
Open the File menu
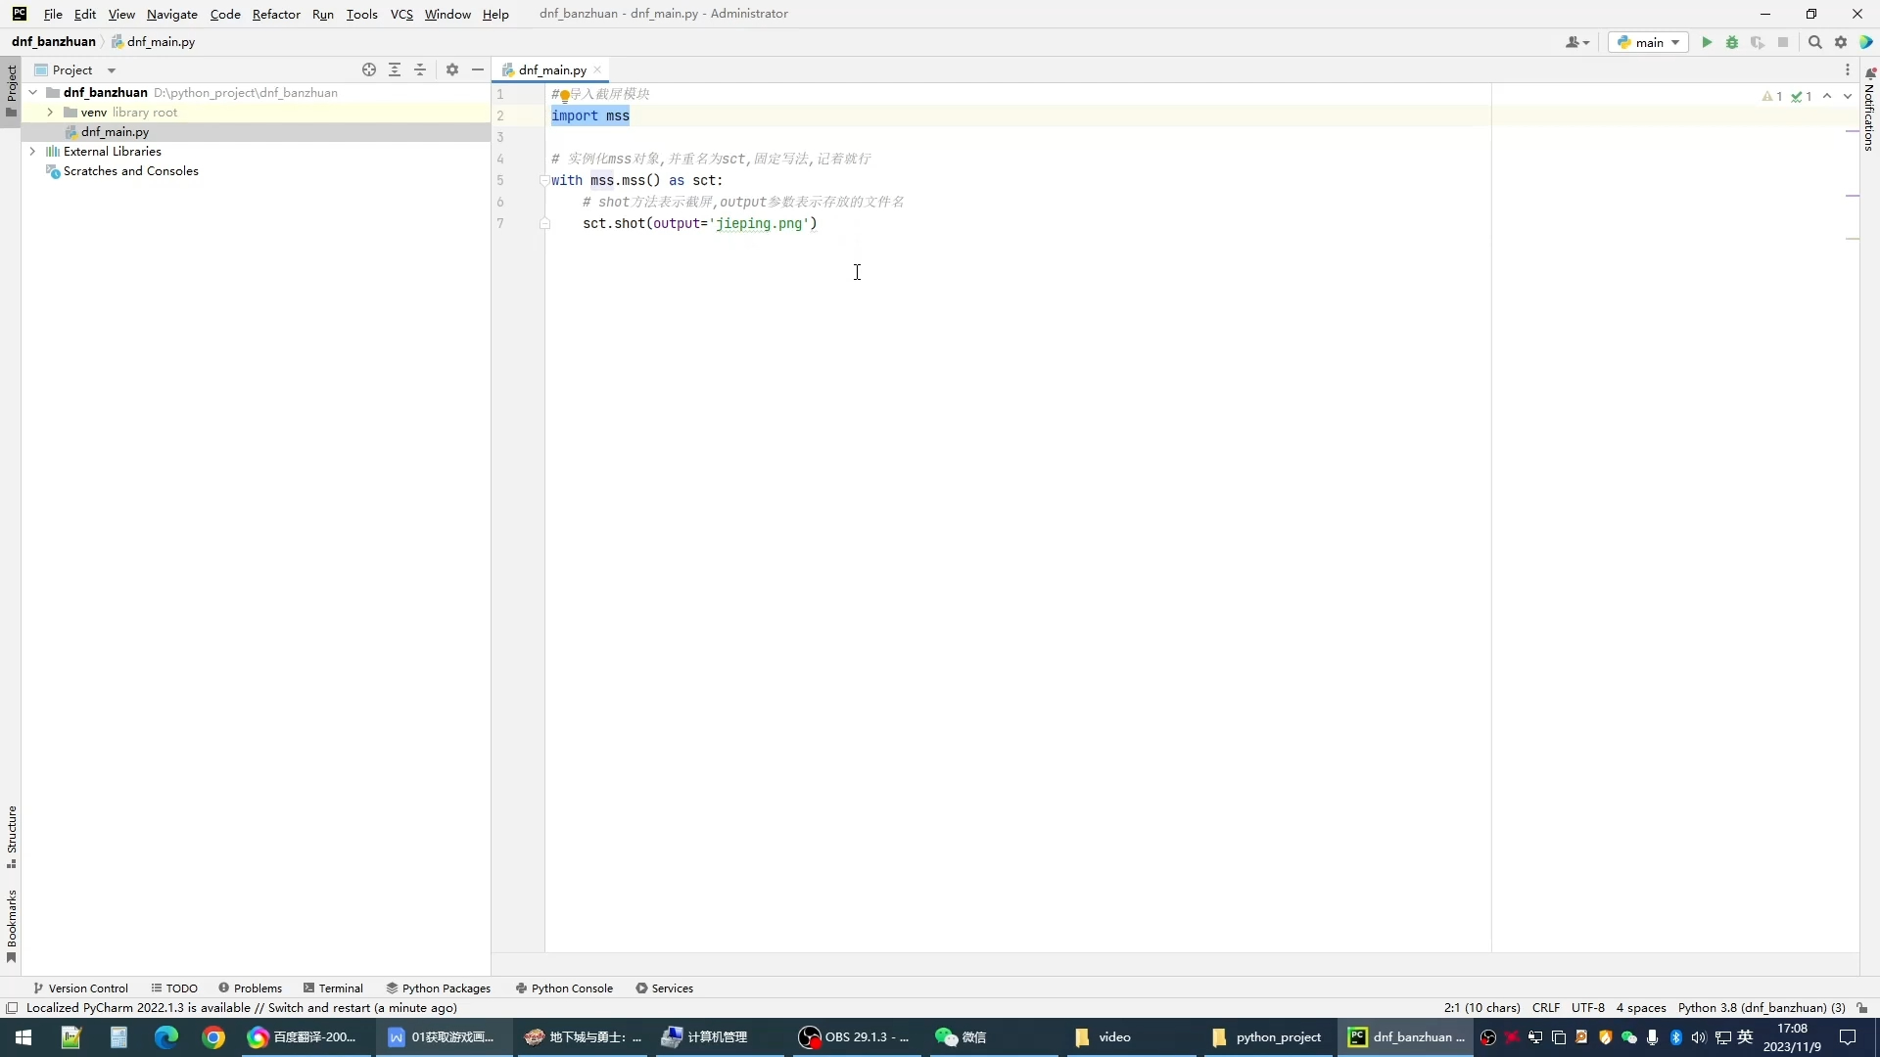[x=53, y=13]
